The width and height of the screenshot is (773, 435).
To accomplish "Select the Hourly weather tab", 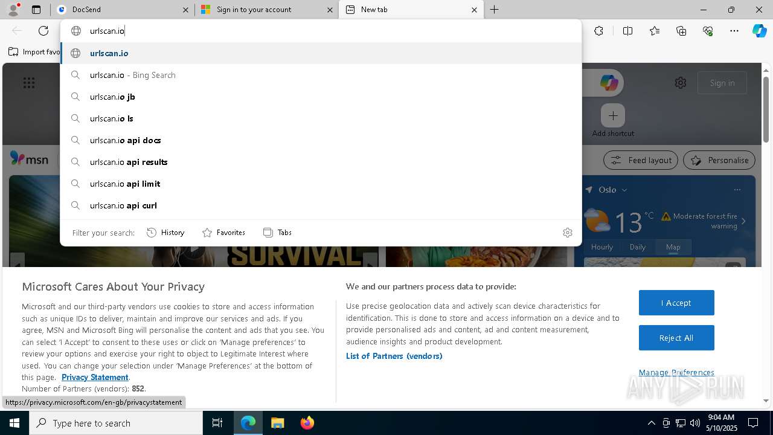I will coord(602,246).
